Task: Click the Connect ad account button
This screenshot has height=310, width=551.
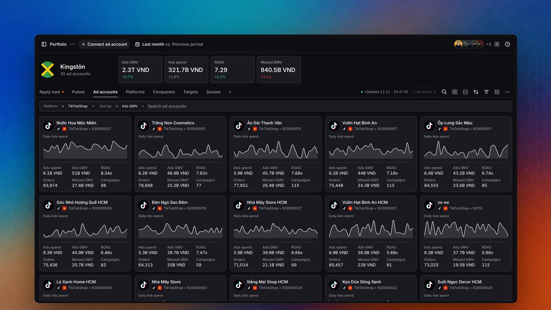Action: [104, 44]
